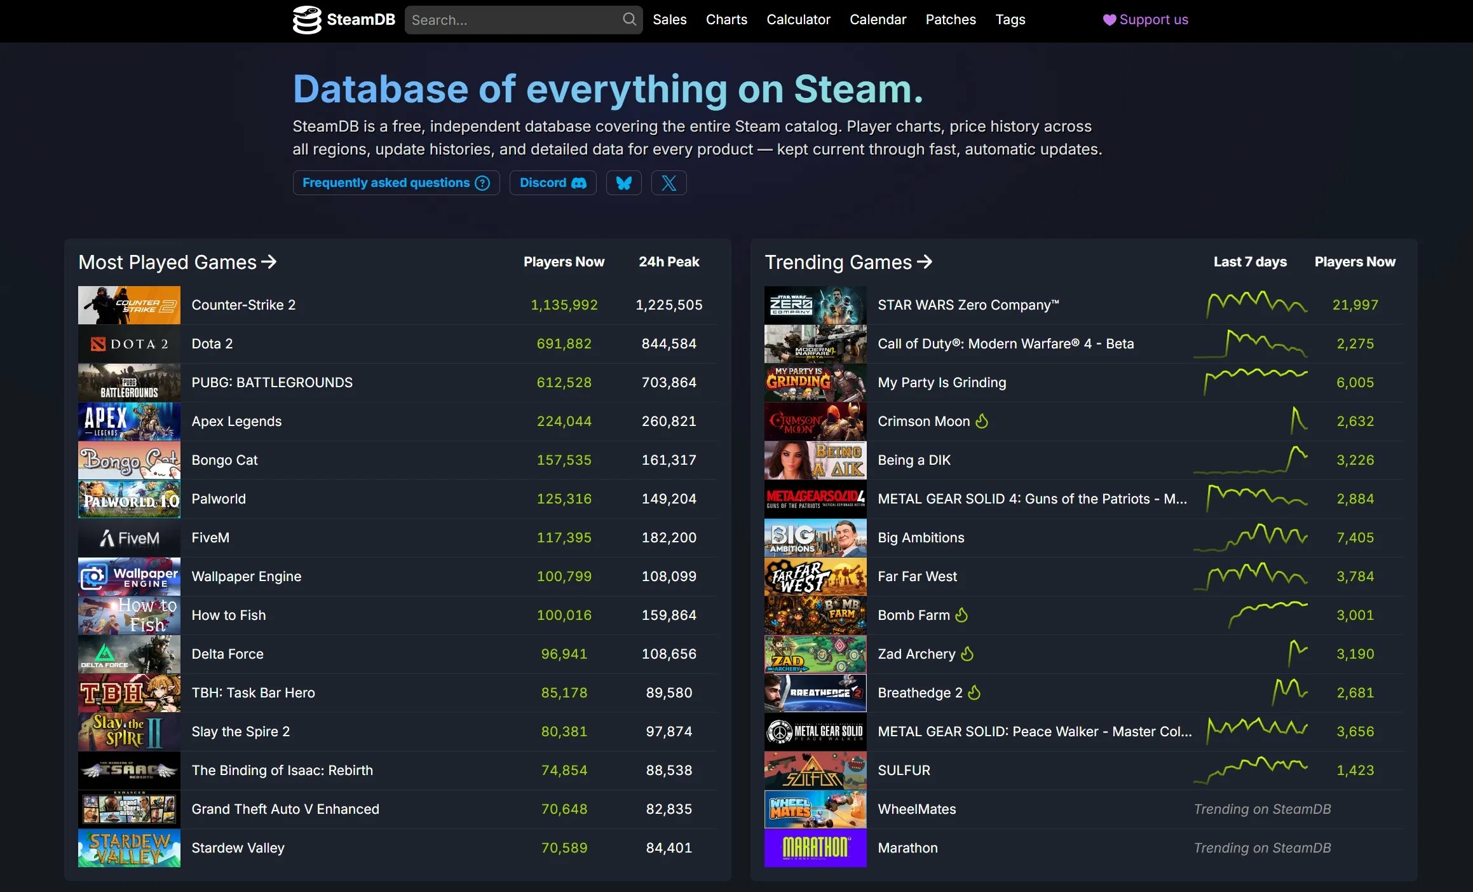
Task: Open the PUBG: BATTLEGROUNDS game link
Action: (272, 383)
